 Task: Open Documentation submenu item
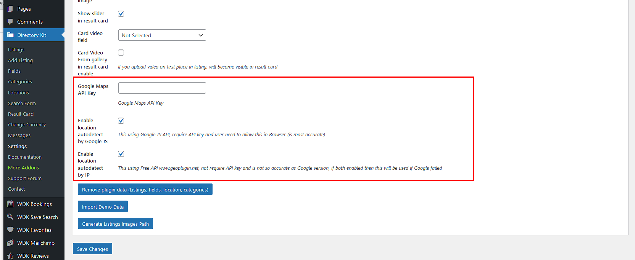point(25,157)
